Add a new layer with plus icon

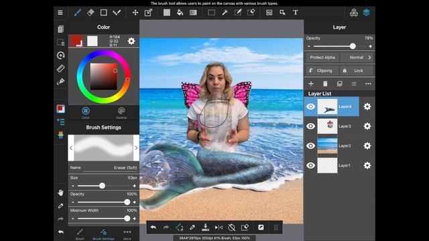point(311,84)
